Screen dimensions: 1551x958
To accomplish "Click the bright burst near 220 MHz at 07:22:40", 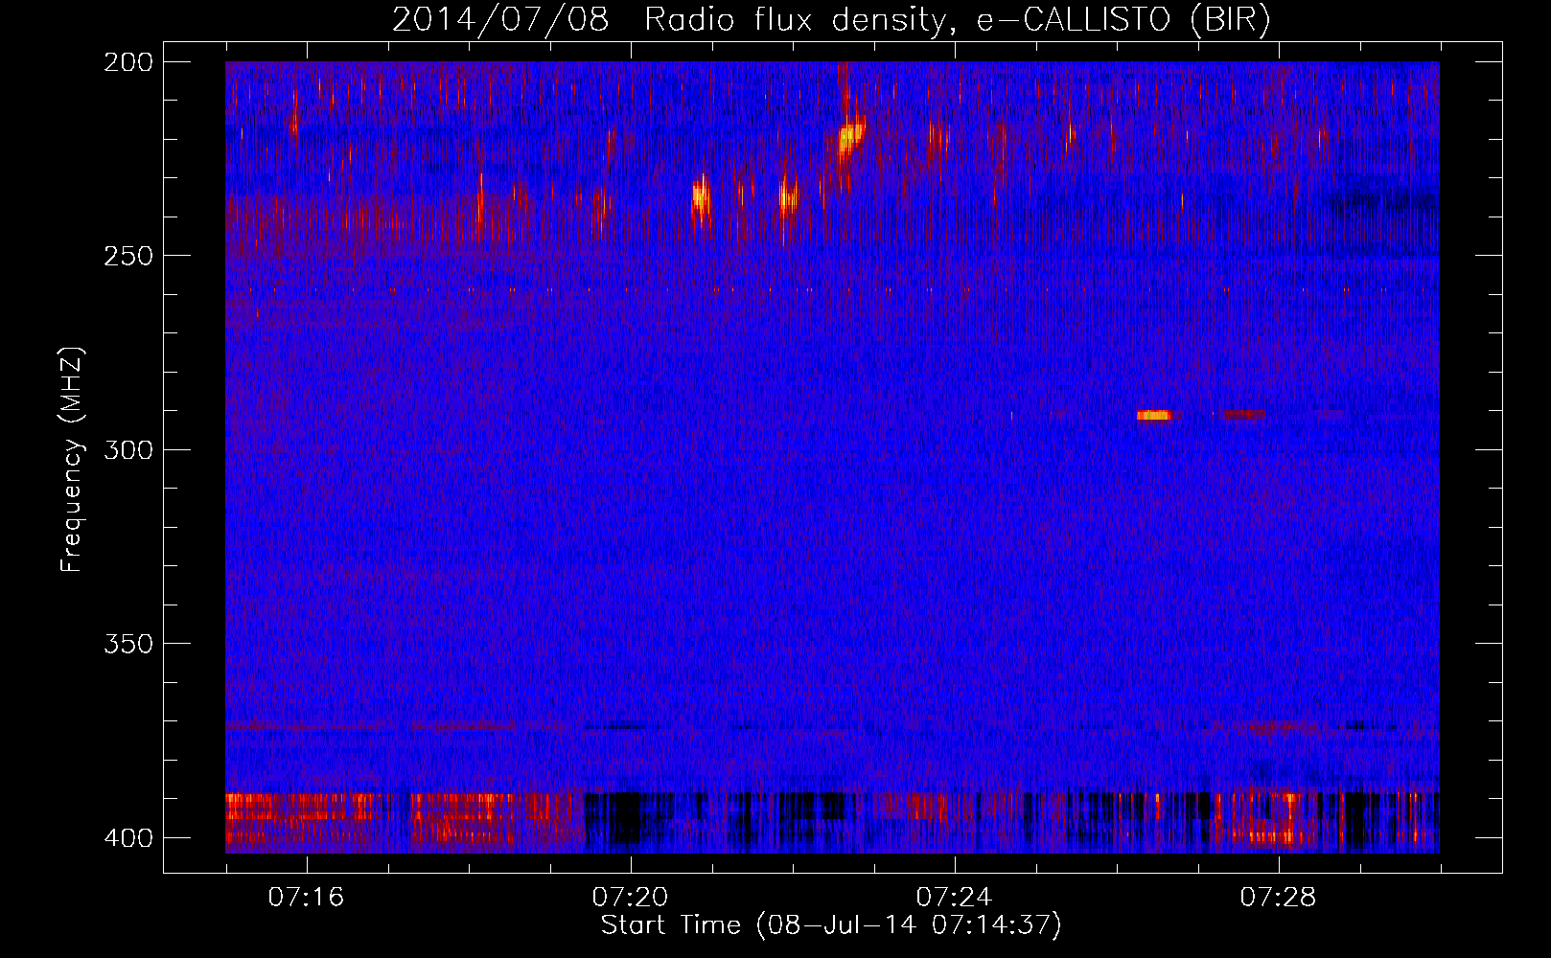I will [x=849, y=137].
